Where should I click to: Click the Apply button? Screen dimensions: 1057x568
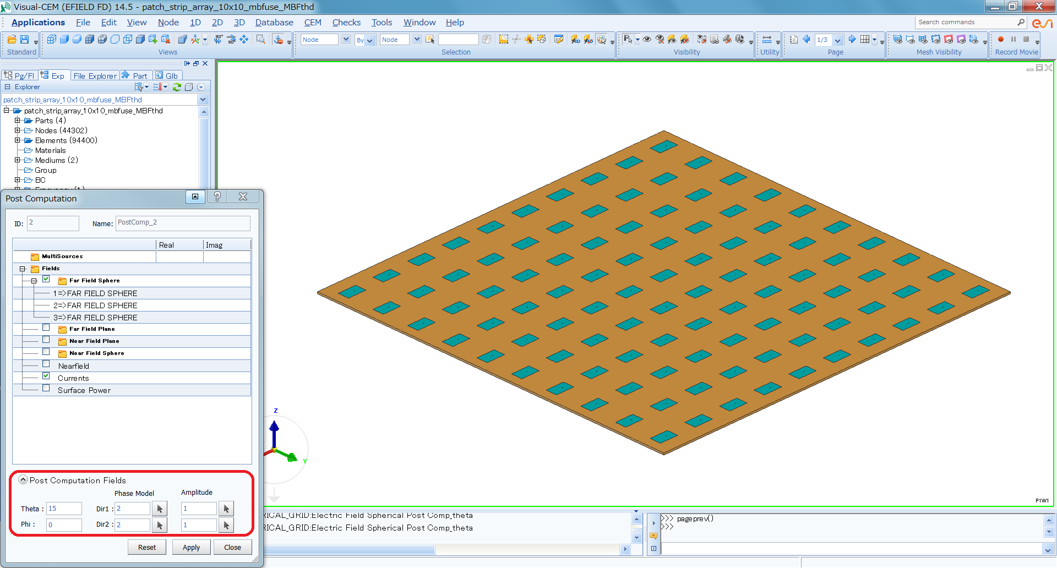point(191,547)
